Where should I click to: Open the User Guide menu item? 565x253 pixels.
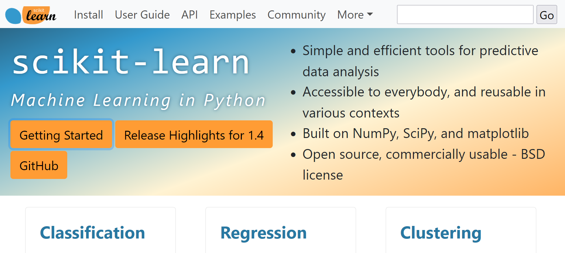coord(142,15)
